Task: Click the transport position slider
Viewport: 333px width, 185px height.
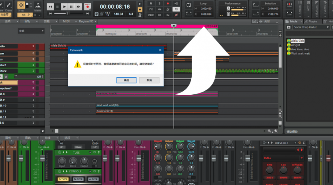Action: click(68, 13)
